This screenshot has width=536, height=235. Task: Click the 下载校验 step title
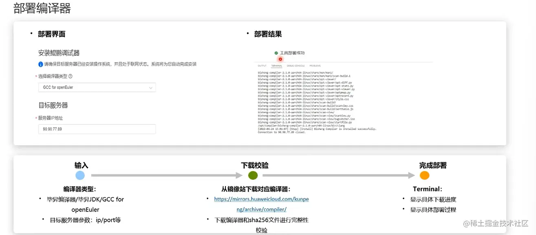(x=255, y=165)
